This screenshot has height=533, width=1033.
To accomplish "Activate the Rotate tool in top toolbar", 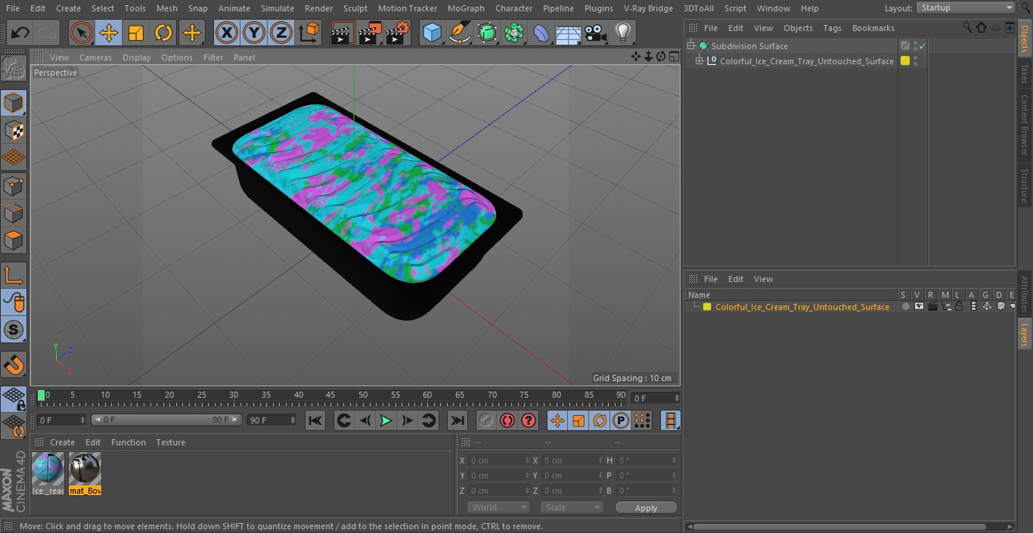I will point(163,33).
